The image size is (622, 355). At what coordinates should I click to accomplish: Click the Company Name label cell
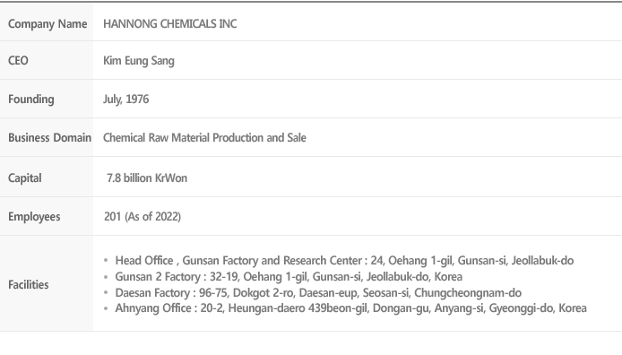(x=47, y=22)
